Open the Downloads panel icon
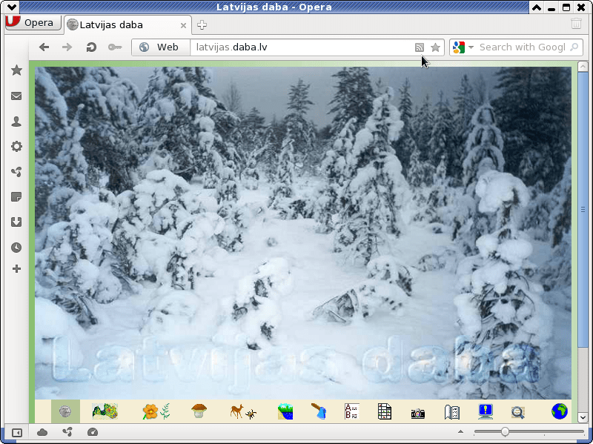The image size is (593, 444). (16, 222)
